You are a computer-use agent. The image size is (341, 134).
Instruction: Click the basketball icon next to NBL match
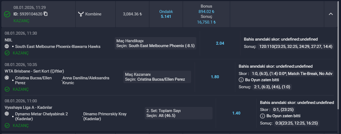tap(7, 46)
